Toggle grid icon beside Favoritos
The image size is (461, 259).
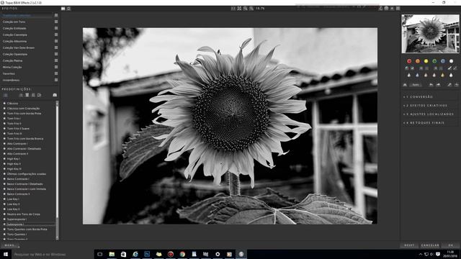point(56,73)
